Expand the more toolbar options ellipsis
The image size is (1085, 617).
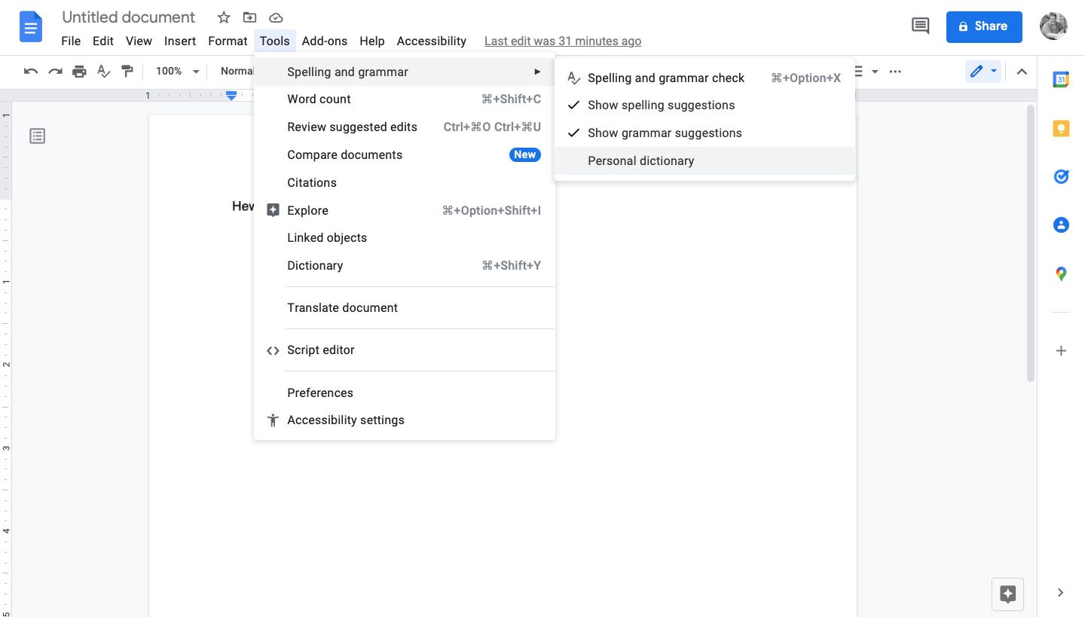(x=894, y=71)
